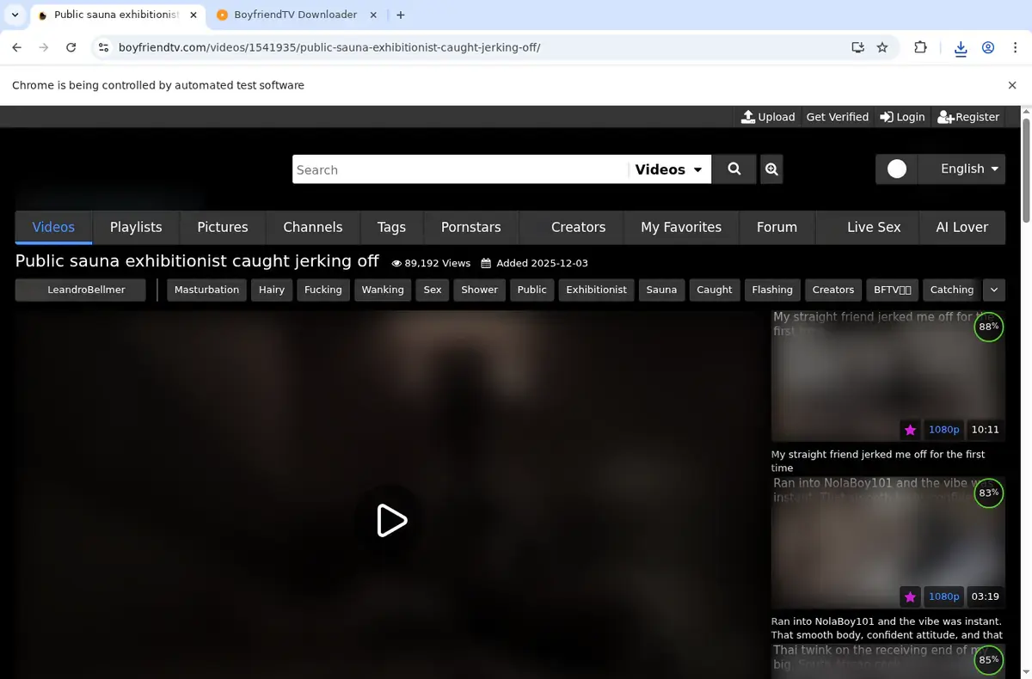The width and height of the screenshot is (1032, 679).
Task: Click the 88% rating circle
Action: [989, 327]
